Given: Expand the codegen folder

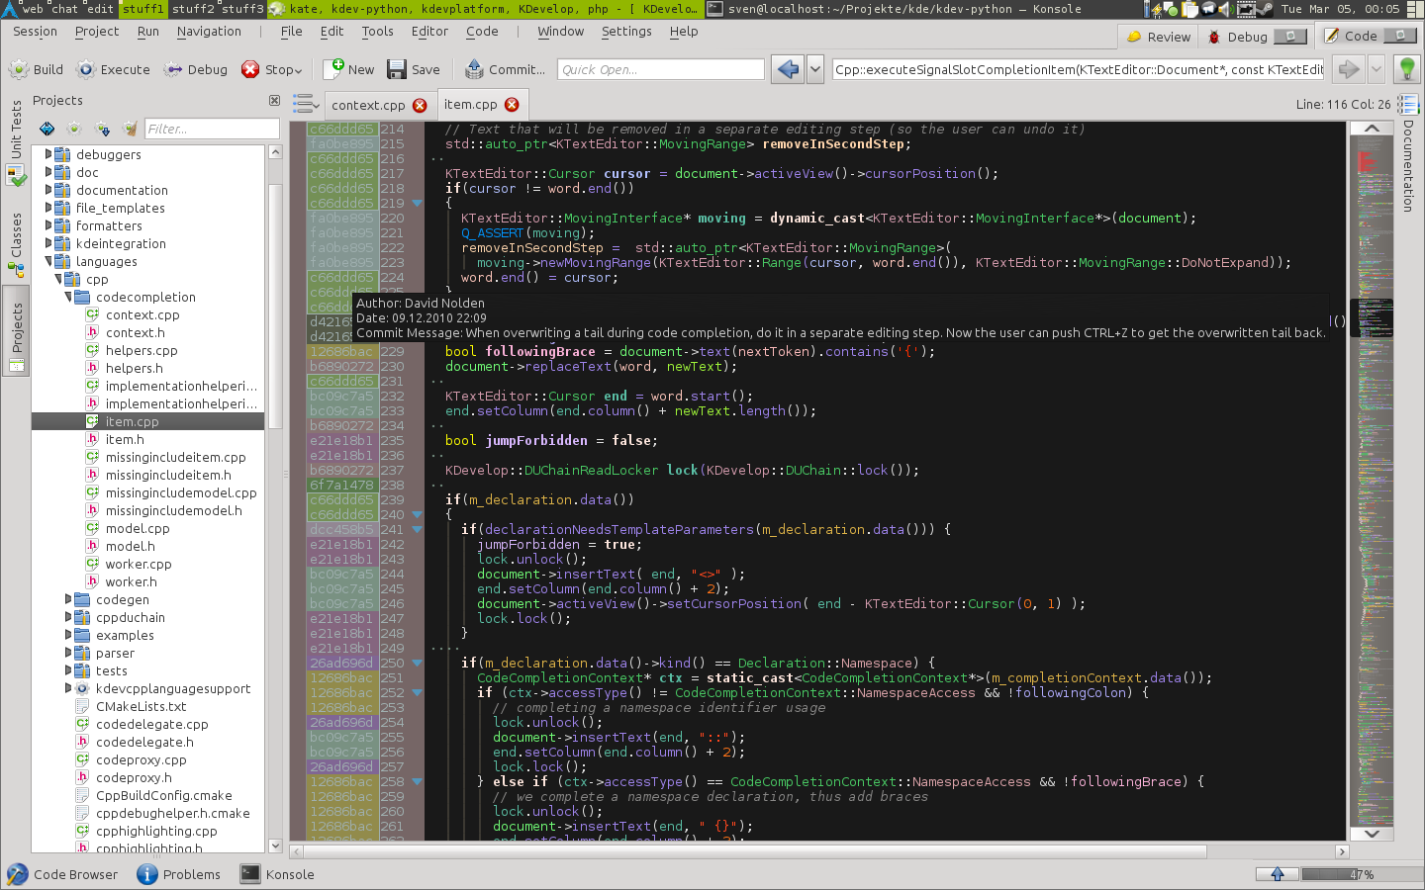Looking at the screenshot, I should click(68, 599).
